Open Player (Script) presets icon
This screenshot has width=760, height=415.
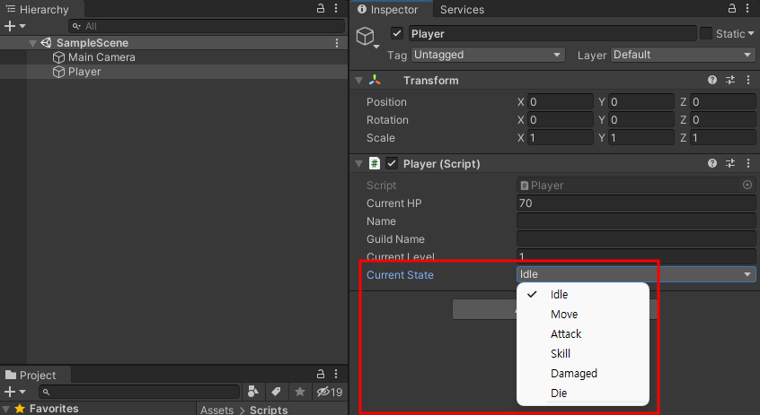coord(730,163)
